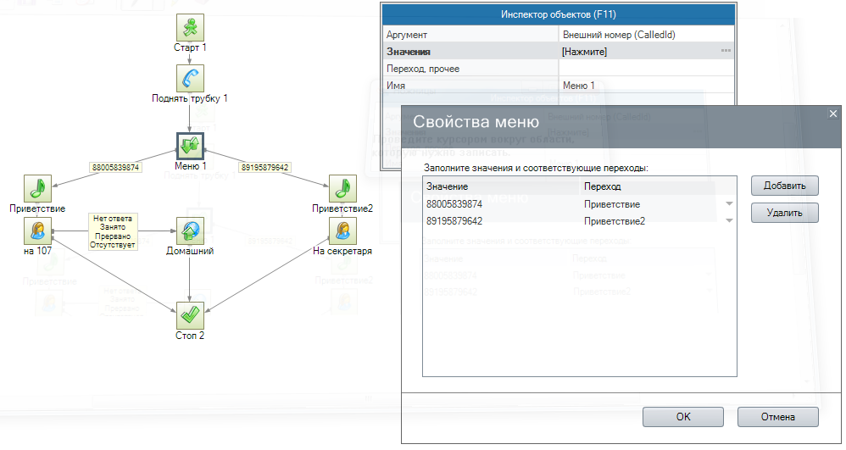Click the на 107 operator icon
The image size is (846, 450).
37,231
